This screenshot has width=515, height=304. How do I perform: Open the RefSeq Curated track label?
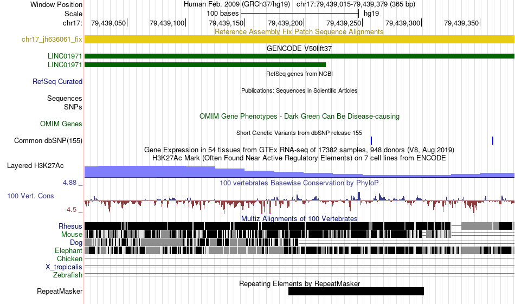[x=57, y=81]
